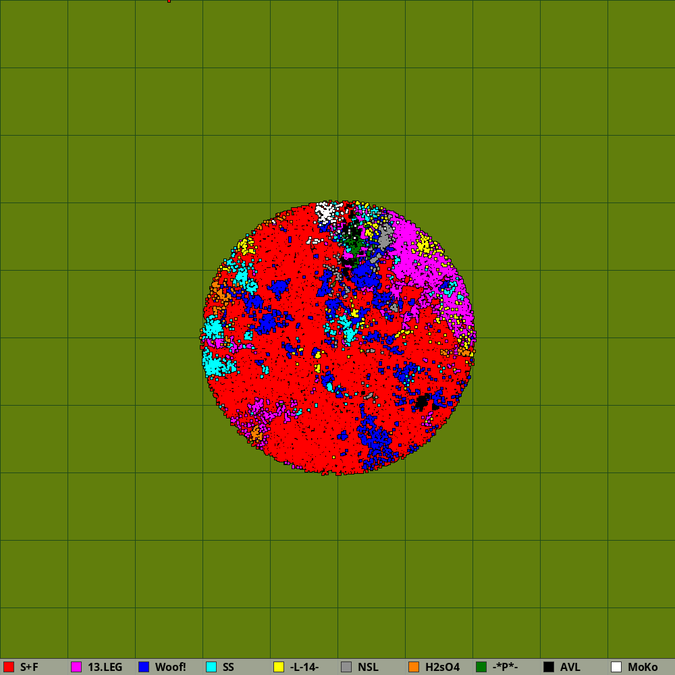Click the H2sO4 alliance label
Viewport: 675px width, 675px height.
[x=443, y=668]
